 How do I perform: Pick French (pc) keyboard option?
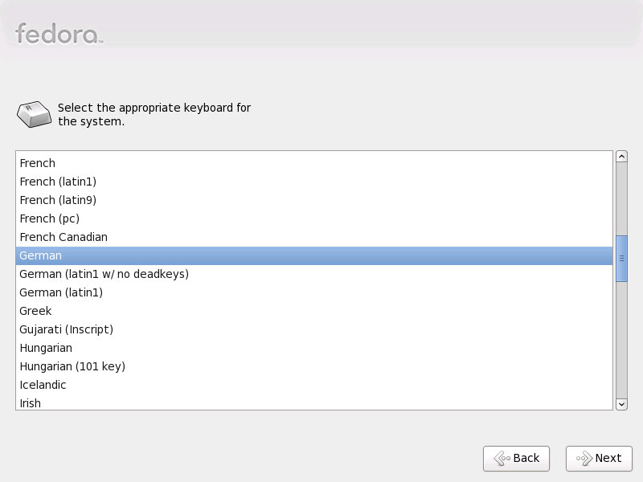pos(314,219)
